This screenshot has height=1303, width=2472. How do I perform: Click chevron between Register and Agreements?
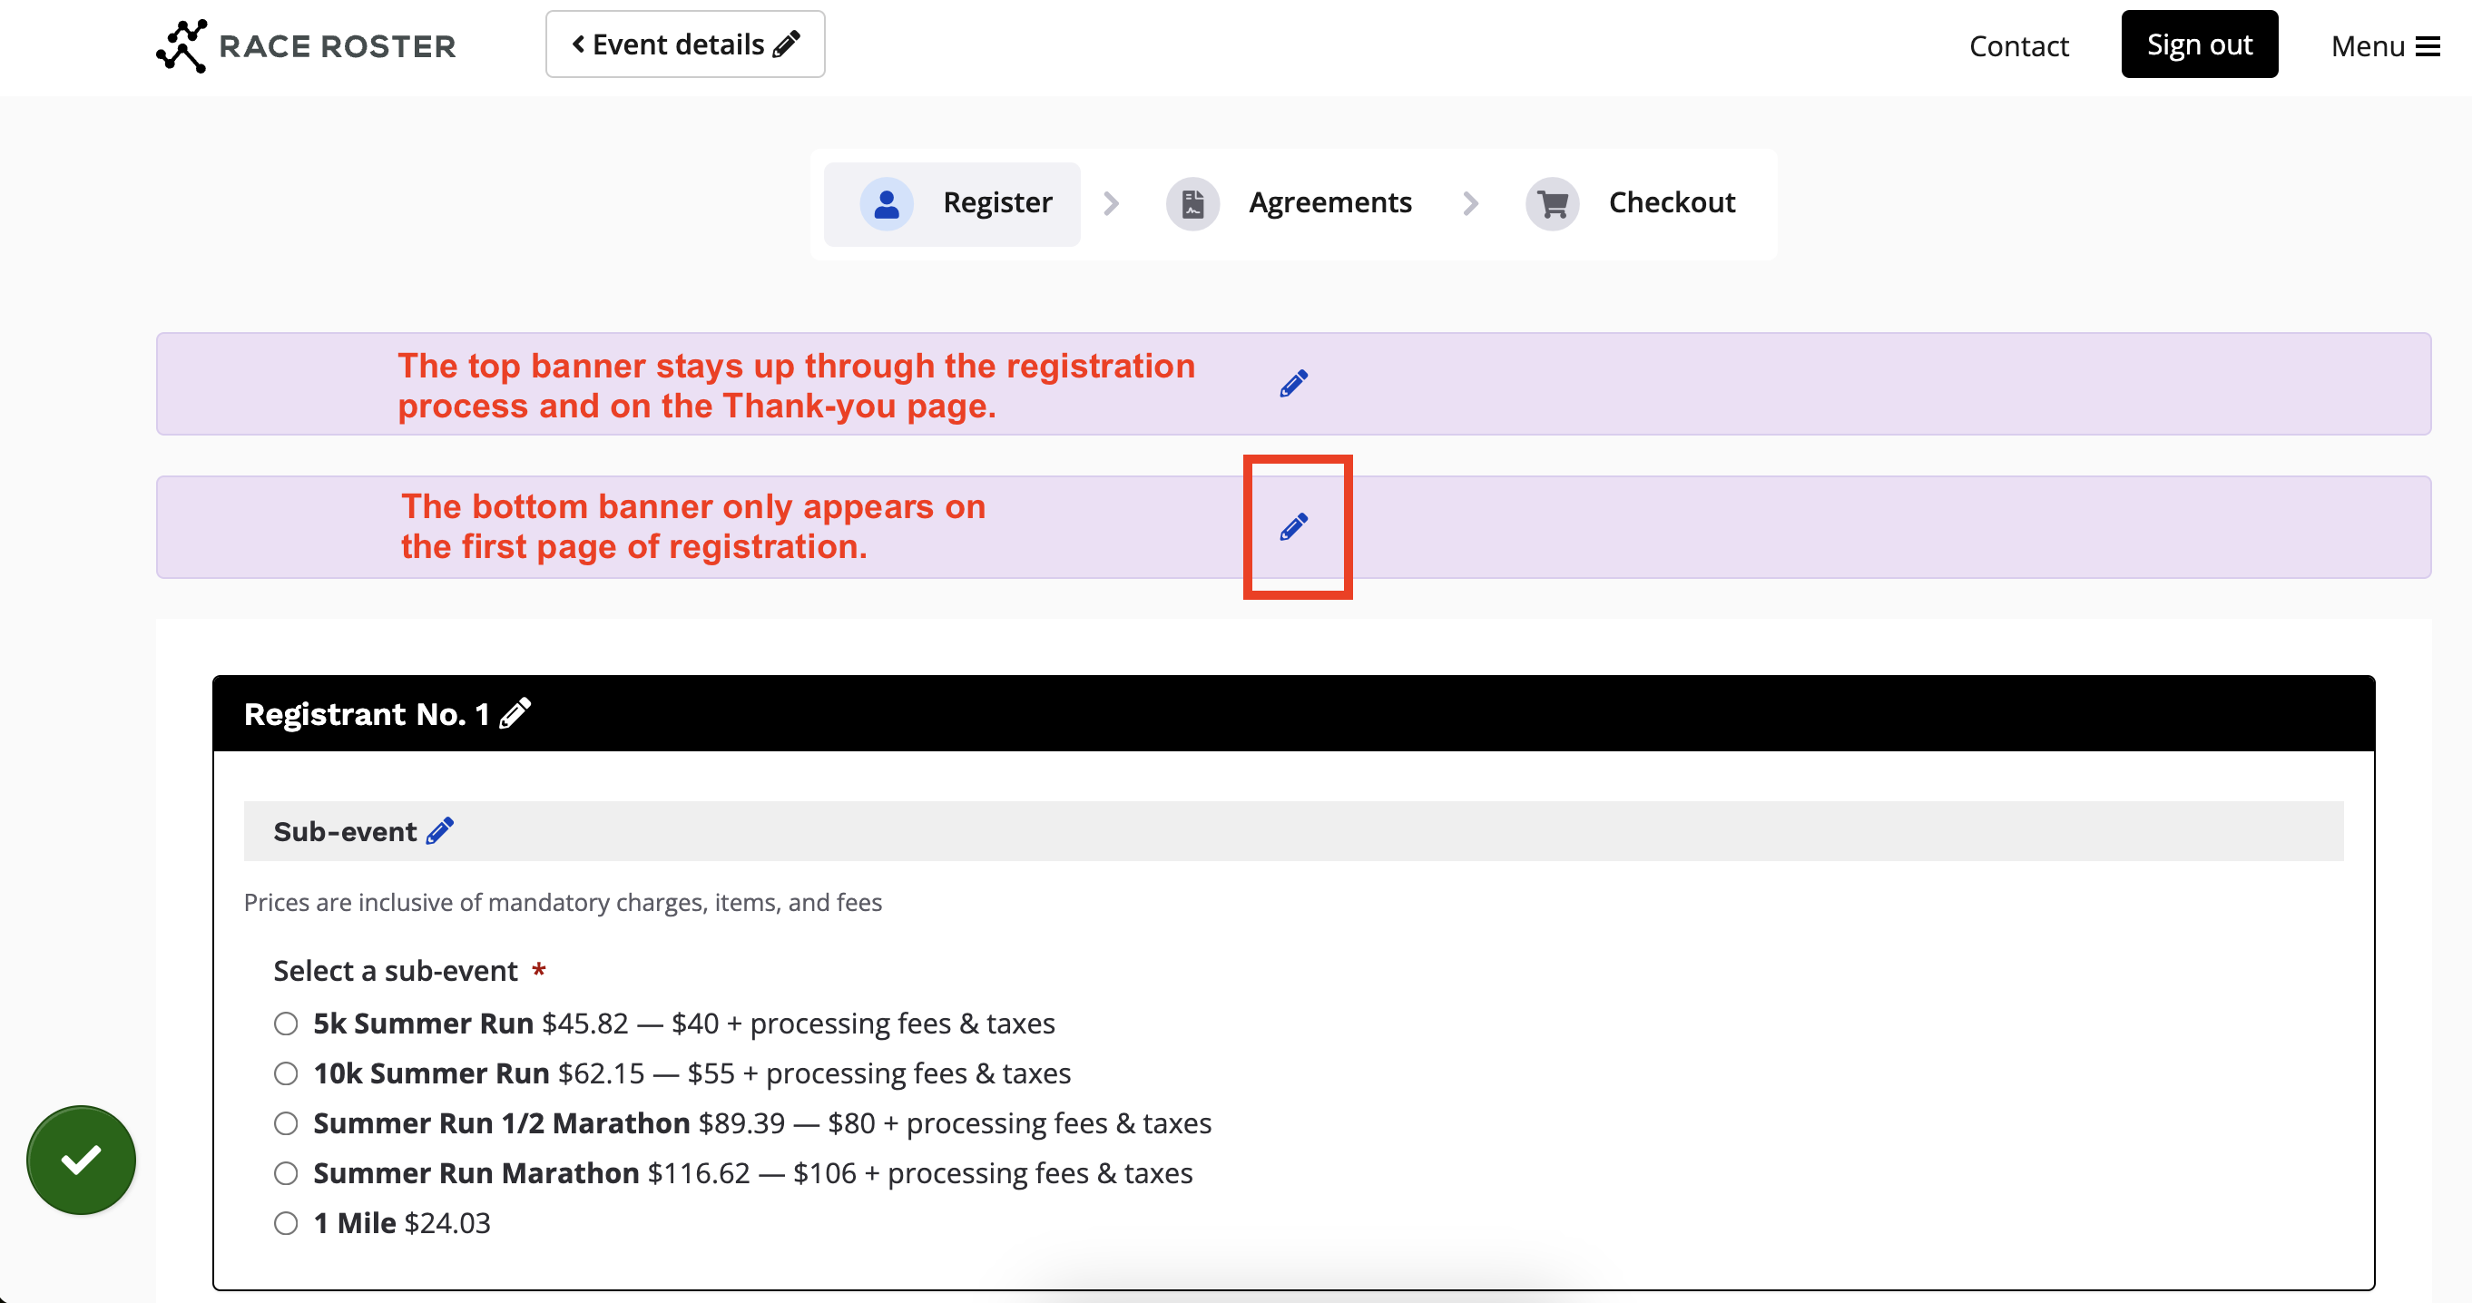point(1112,203)
